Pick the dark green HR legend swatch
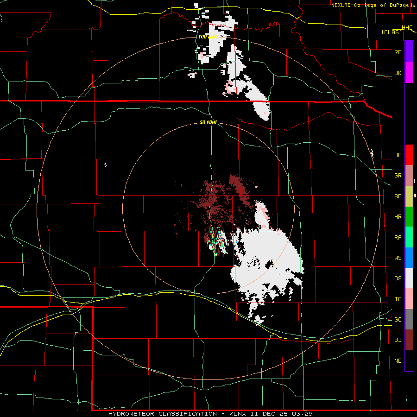The width and height of the screenshot is (417, 417). [409, 216]
